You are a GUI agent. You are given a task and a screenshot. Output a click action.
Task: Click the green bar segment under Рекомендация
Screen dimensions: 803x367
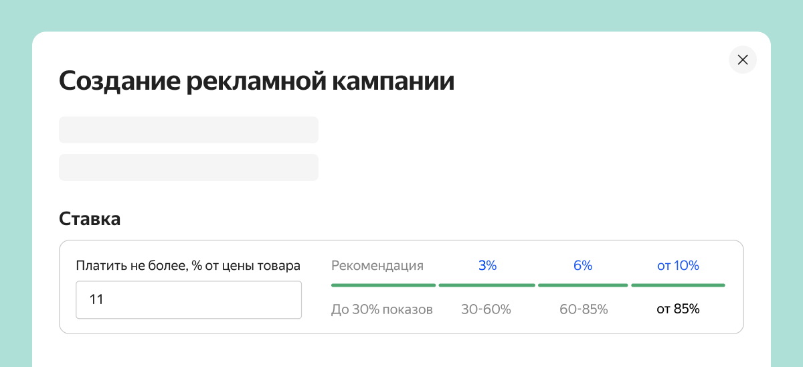coord(383,285)
